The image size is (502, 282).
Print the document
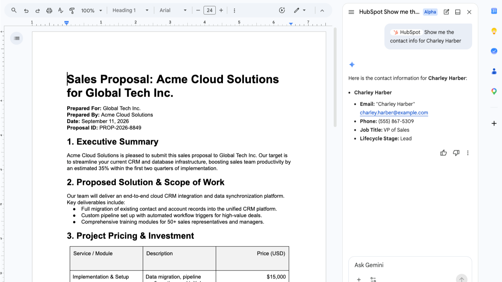point(49,10)
